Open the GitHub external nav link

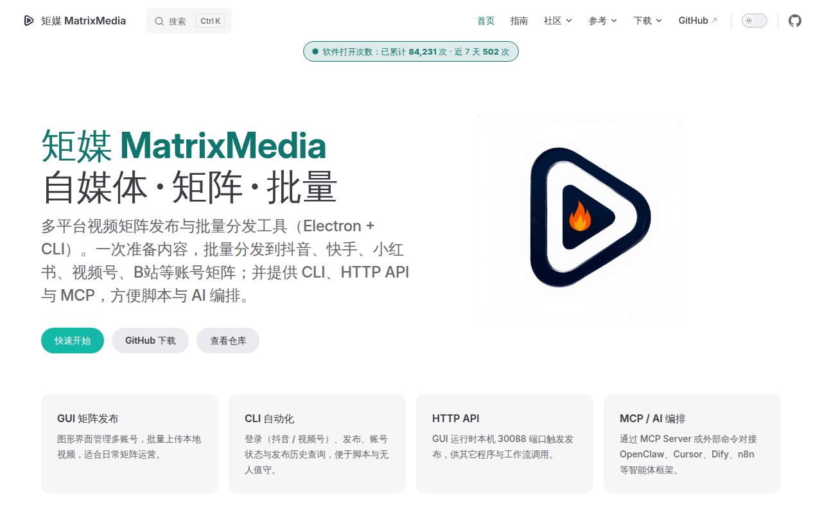[698, 21]
